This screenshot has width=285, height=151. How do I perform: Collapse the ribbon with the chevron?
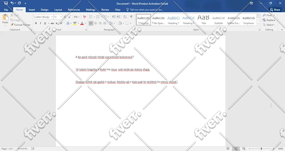point(282,30)
